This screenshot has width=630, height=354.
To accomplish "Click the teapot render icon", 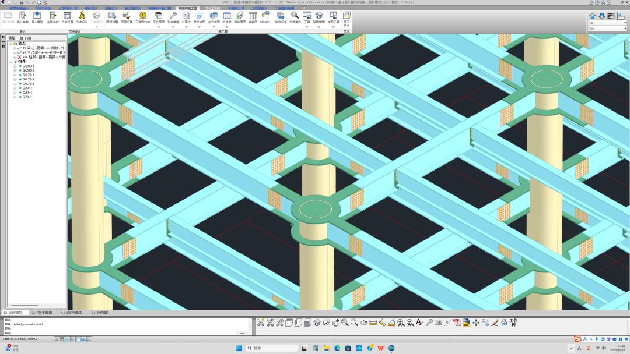I will tap(363, 323).
